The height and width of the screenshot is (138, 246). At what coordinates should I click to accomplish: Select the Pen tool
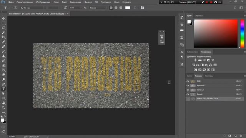pyautogui.click(x=3, y=84)
